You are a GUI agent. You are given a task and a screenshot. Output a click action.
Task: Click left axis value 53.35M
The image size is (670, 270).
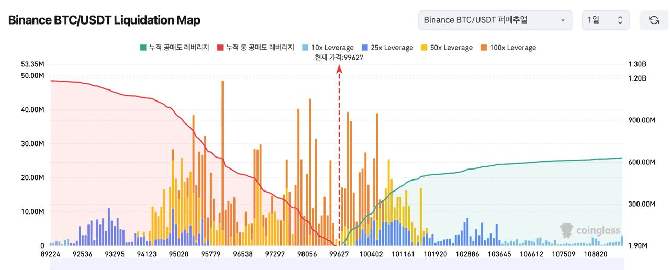click(32, 64)
